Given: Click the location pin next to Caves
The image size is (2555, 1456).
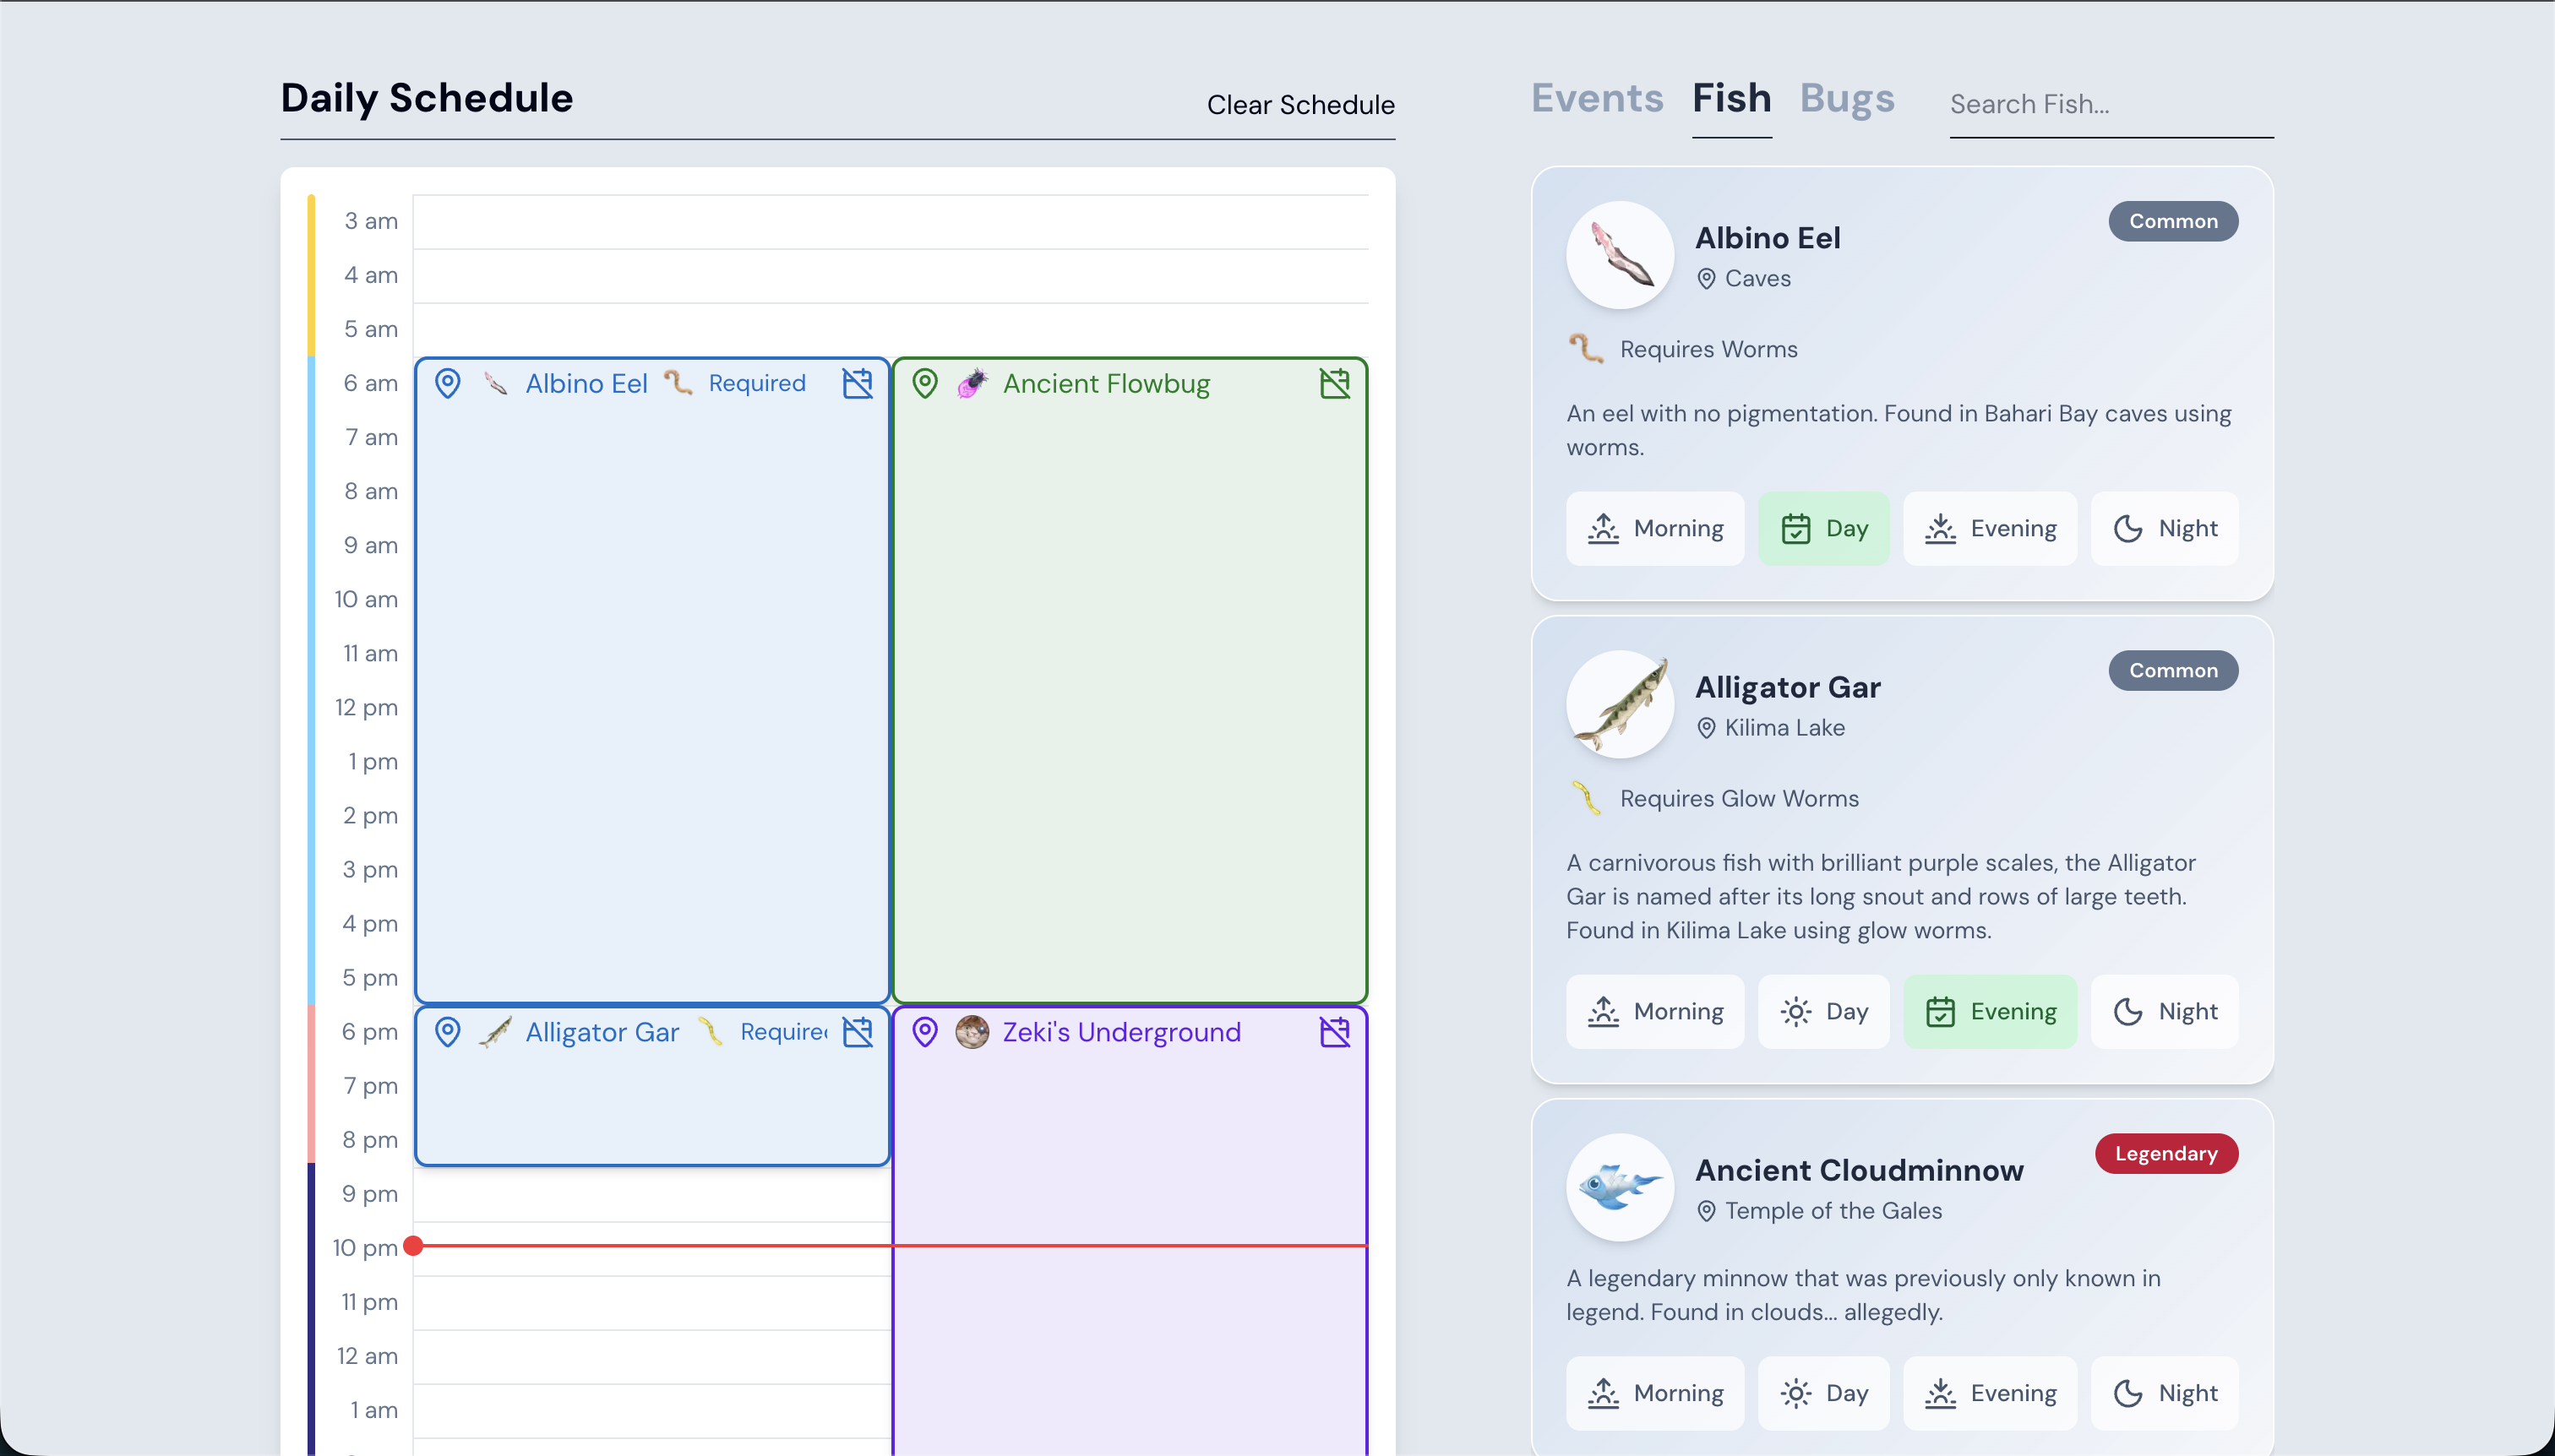Looking at the screenshot, I should click(x=1705, y=279).
